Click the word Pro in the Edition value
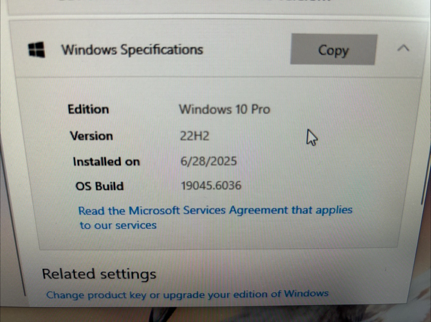This screenshot has height=322, width=431. [x=261, y=109]
